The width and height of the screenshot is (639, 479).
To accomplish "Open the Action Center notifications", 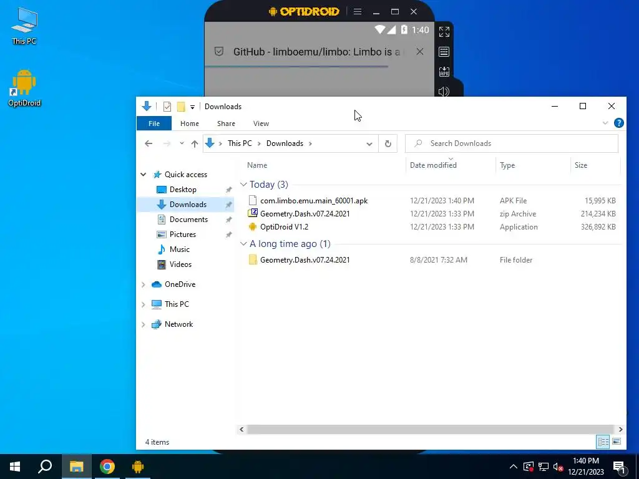I will pyautogui.click(x=620, y=467).
